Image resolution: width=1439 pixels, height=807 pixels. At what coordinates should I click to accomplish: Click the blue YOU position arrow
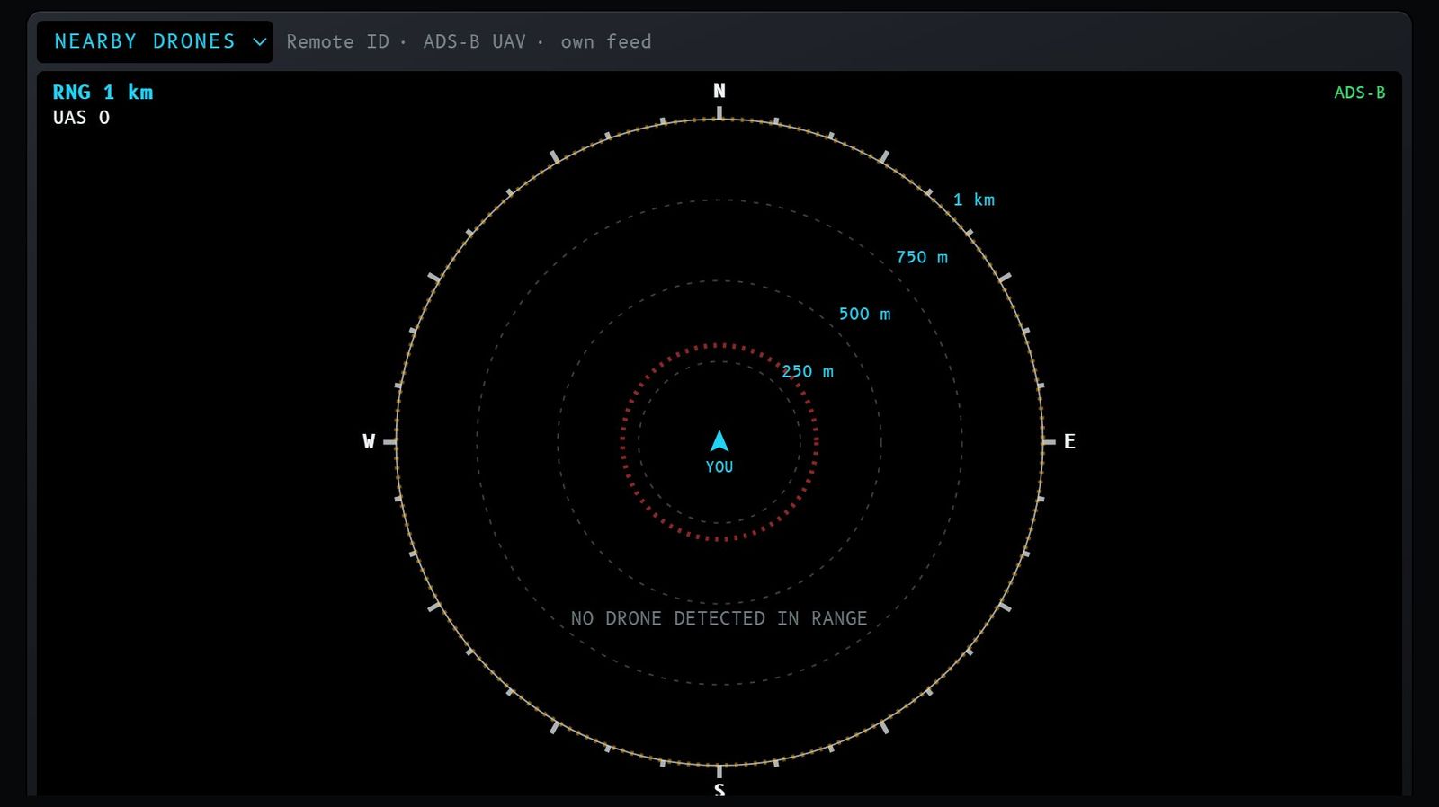click(719, 441)
